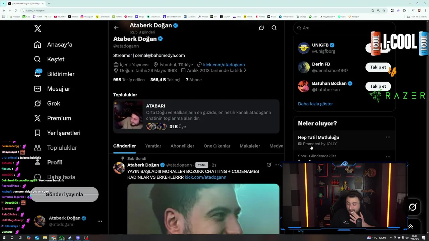This screenshot has height=241, width=429.
Task: Open options for Hep Tatil Mutluluğu trend
Action: coord(388,137)
